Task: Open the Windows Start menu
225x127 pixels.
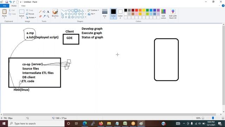Action: (4, 123)
